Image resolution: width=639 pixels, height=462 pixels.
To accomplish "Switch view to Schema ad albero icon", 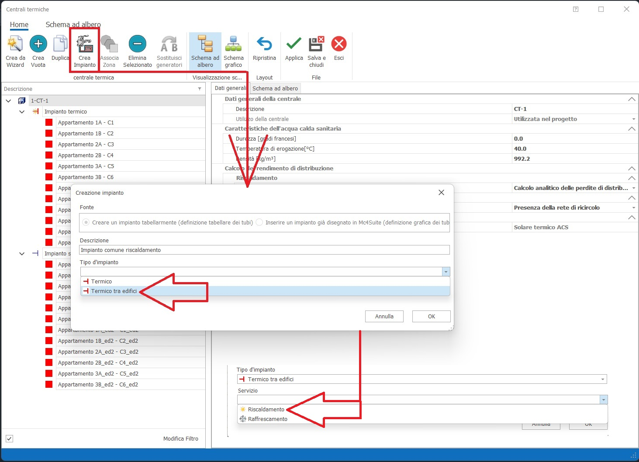I will (205, 44).
